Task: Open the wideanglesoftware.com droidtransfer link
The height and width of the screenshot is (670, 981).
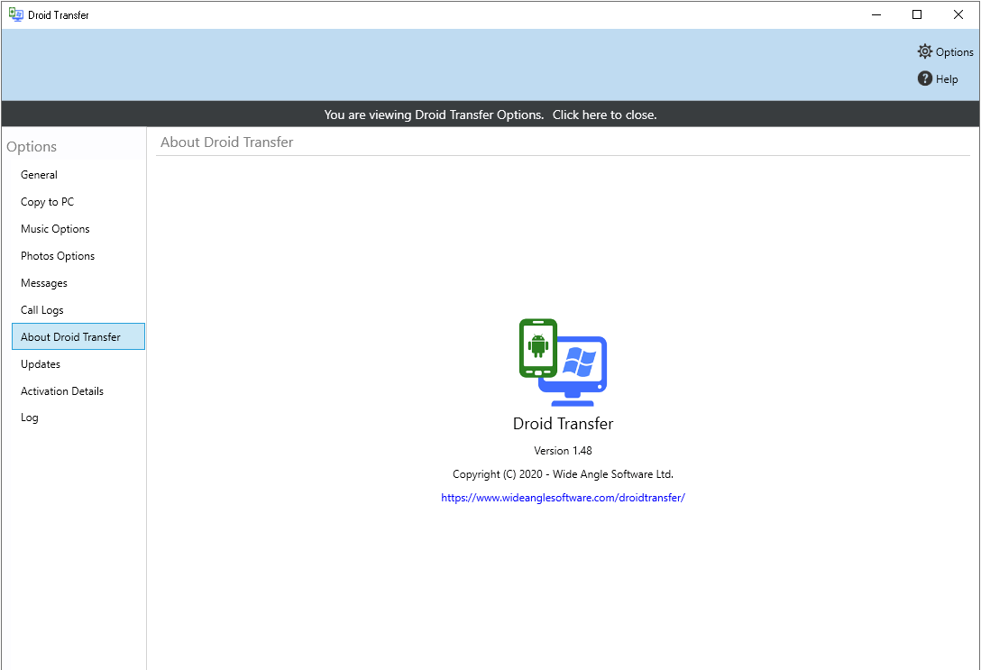Action: point(563,498)
